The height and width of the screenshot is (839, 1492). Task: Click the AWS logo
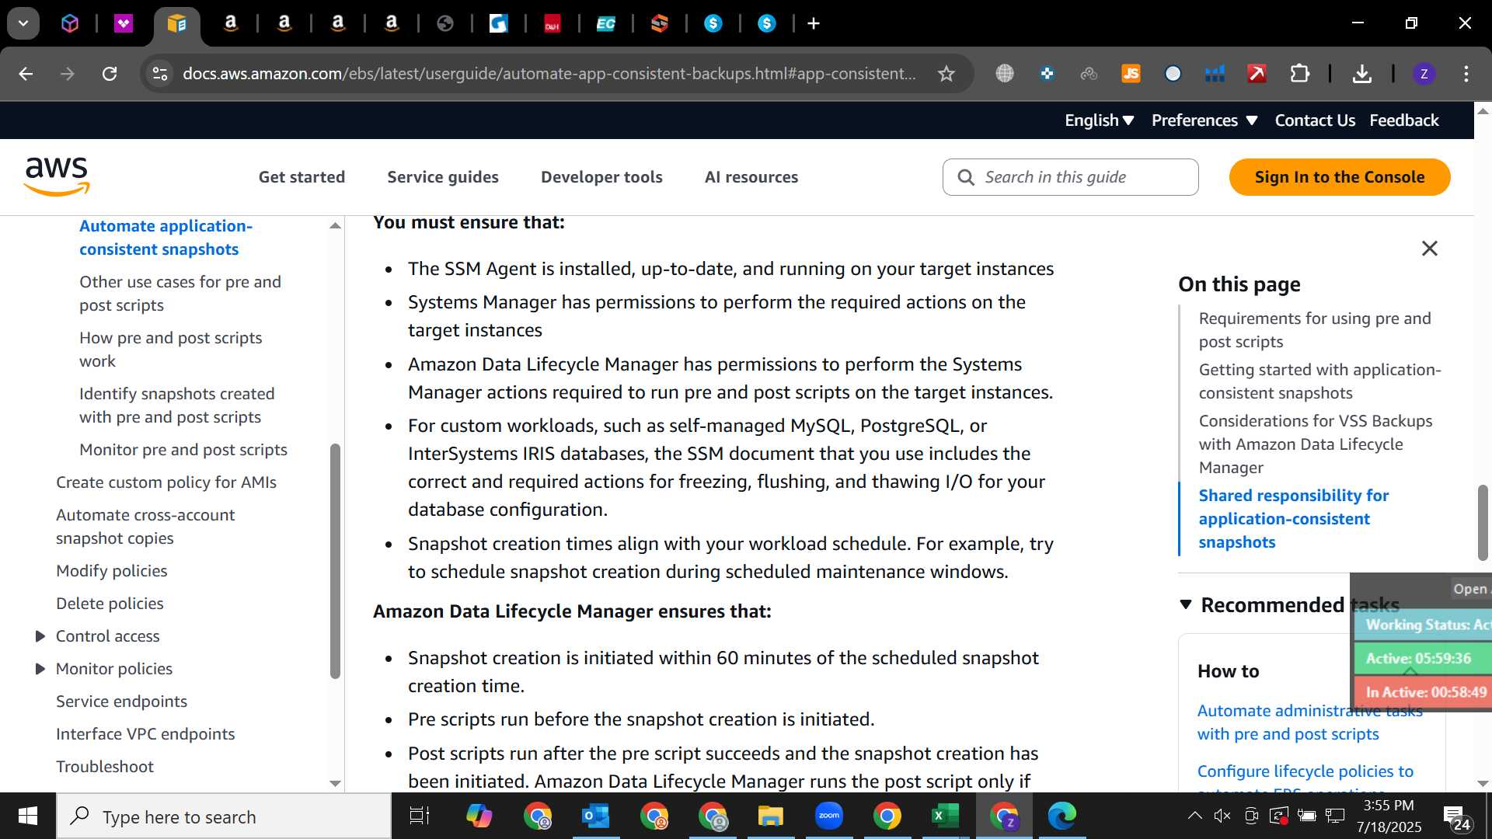tap(57, 176)
